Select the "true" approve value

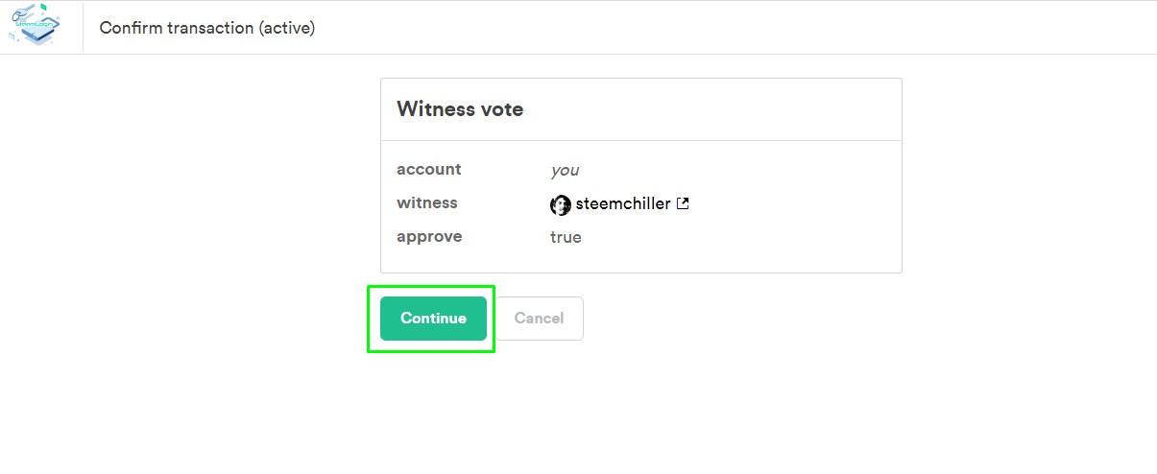coord(566,237)
